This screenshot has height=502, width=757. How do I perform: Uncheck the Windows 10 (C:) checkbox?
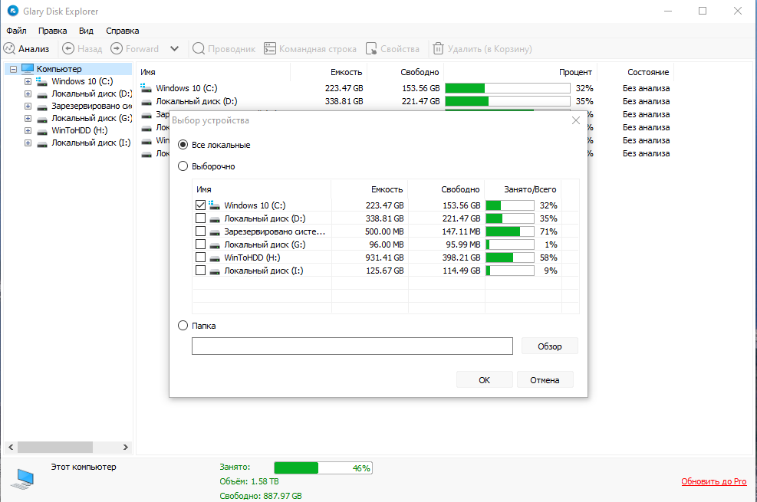point(200,205)
